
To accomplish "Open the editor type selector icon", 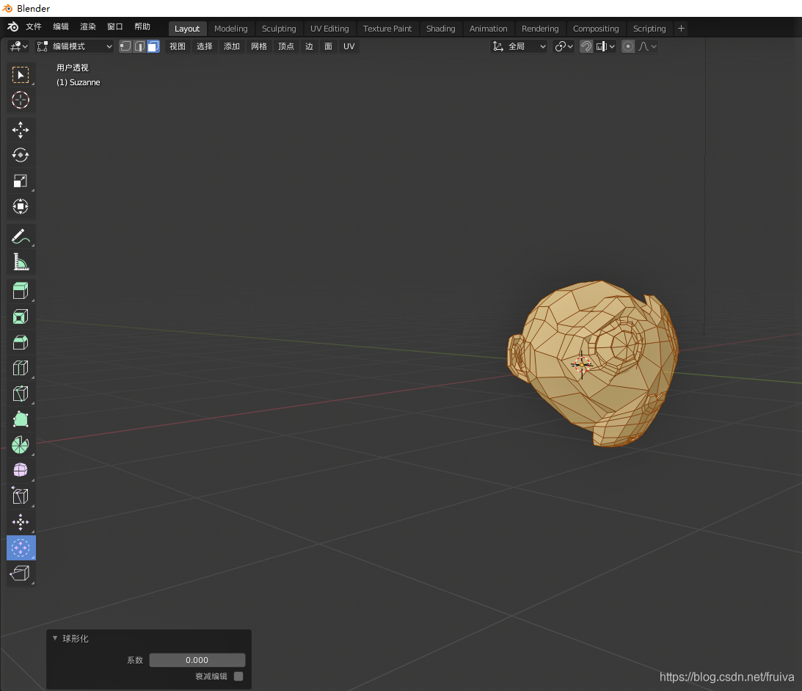I will (x=18, y=46).
